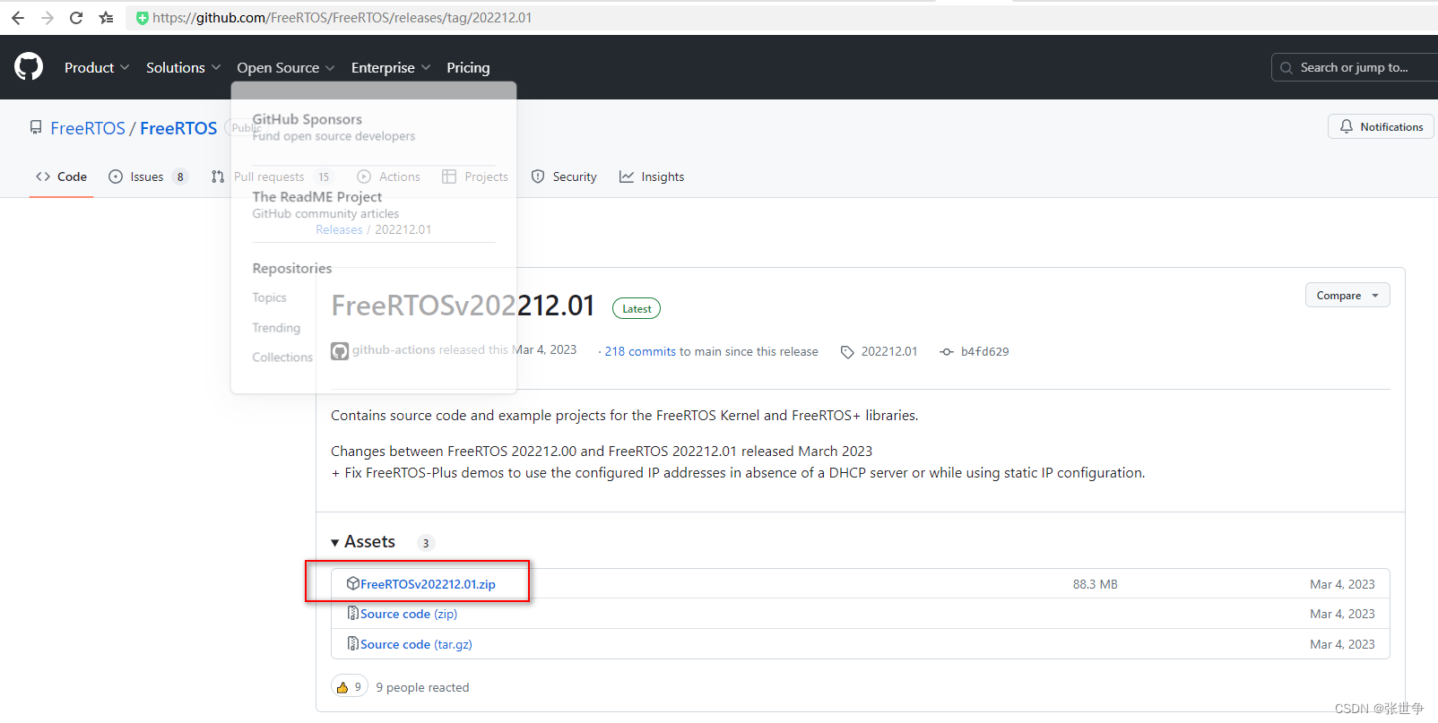Viewport: 1438px width, 723px height.
Task: Click the Notifications button
Action: point(1381,127)
